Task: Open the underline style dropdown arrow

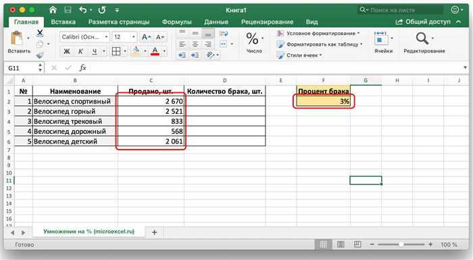Action: tap(104, 51)
